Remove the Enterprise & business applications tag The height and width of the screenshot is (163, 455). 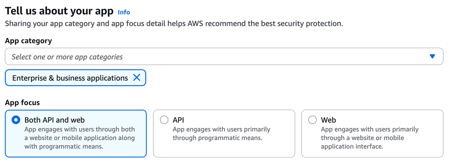[137, 78]
